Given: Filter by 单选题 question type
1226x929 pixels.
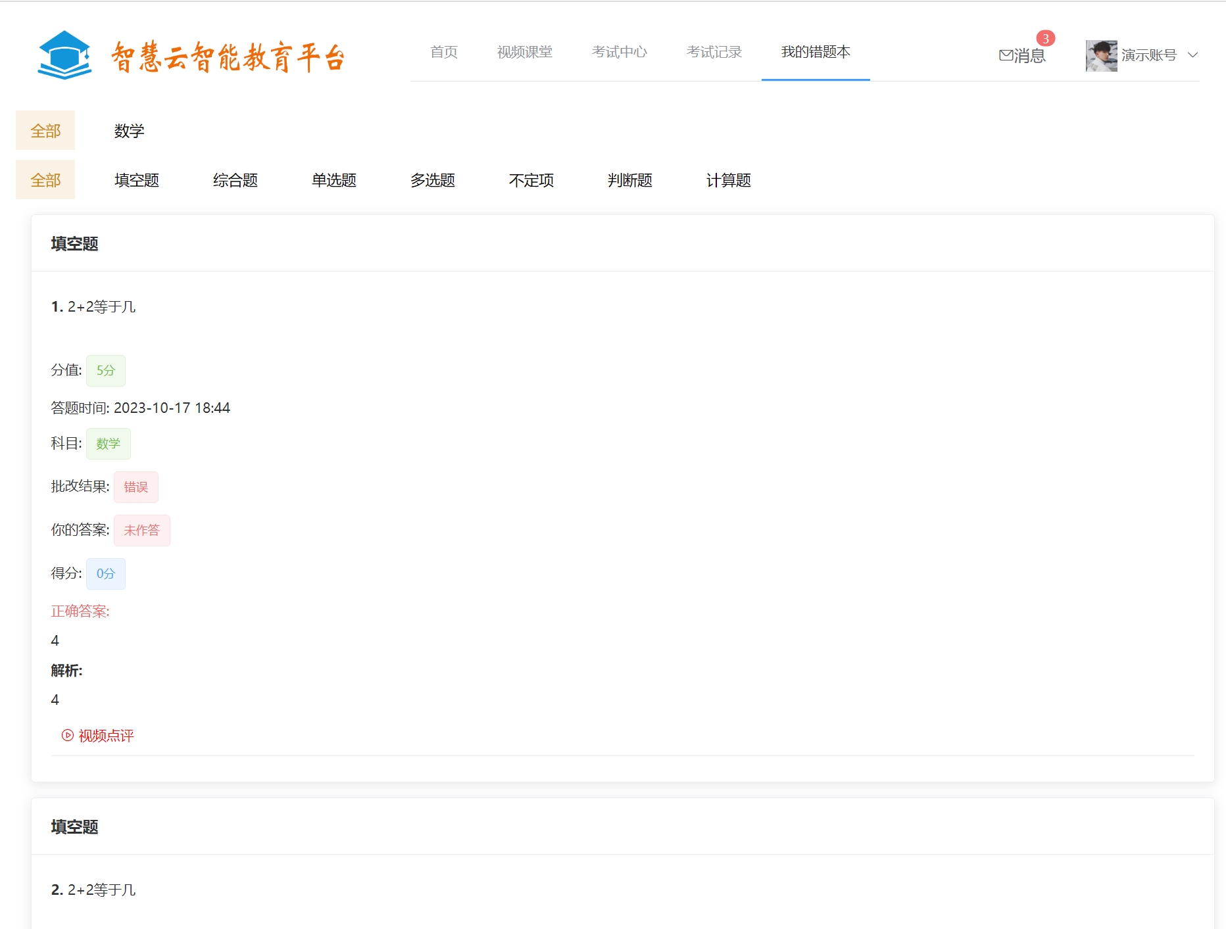Looking at the screenshot, I should pos(334,180).
